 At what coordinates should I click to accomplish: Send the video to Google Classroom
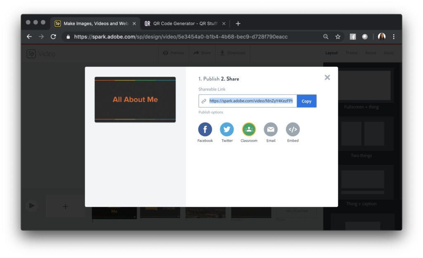(249, 129)
